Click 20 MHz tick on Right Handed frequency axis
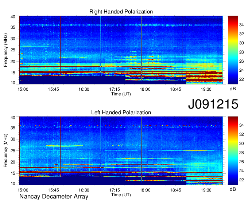This screenshot has height=201, width=248. (13, 62)
